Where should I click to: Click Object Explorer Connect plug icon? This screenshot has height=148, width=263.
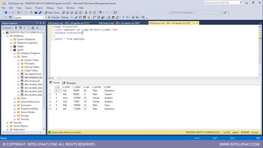pyautogui.click(x=16, y=28)
